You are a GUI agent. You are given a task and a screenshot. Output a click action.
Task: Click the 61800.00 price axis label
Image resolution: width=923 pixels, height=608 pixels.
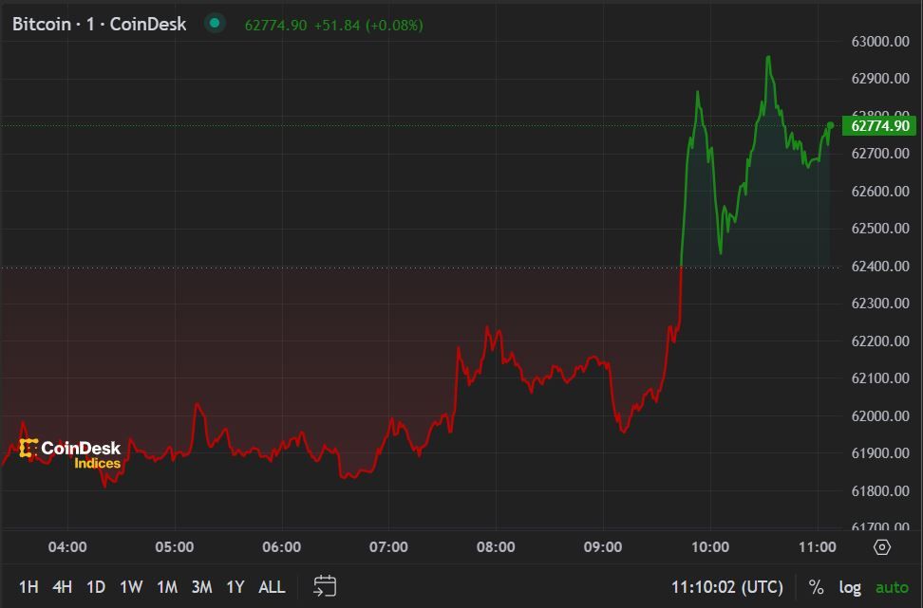(x=880, y=491)
